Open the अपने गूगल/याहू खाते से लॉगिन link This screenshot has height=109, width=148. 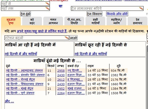pos(42,31)
